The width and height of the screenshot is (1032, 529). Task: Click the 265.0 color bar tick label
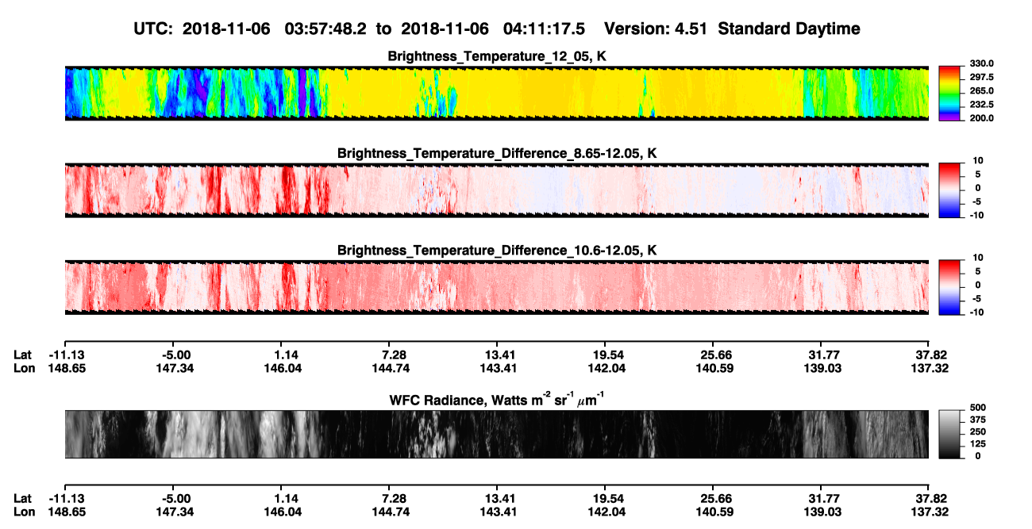pos(982,91)
